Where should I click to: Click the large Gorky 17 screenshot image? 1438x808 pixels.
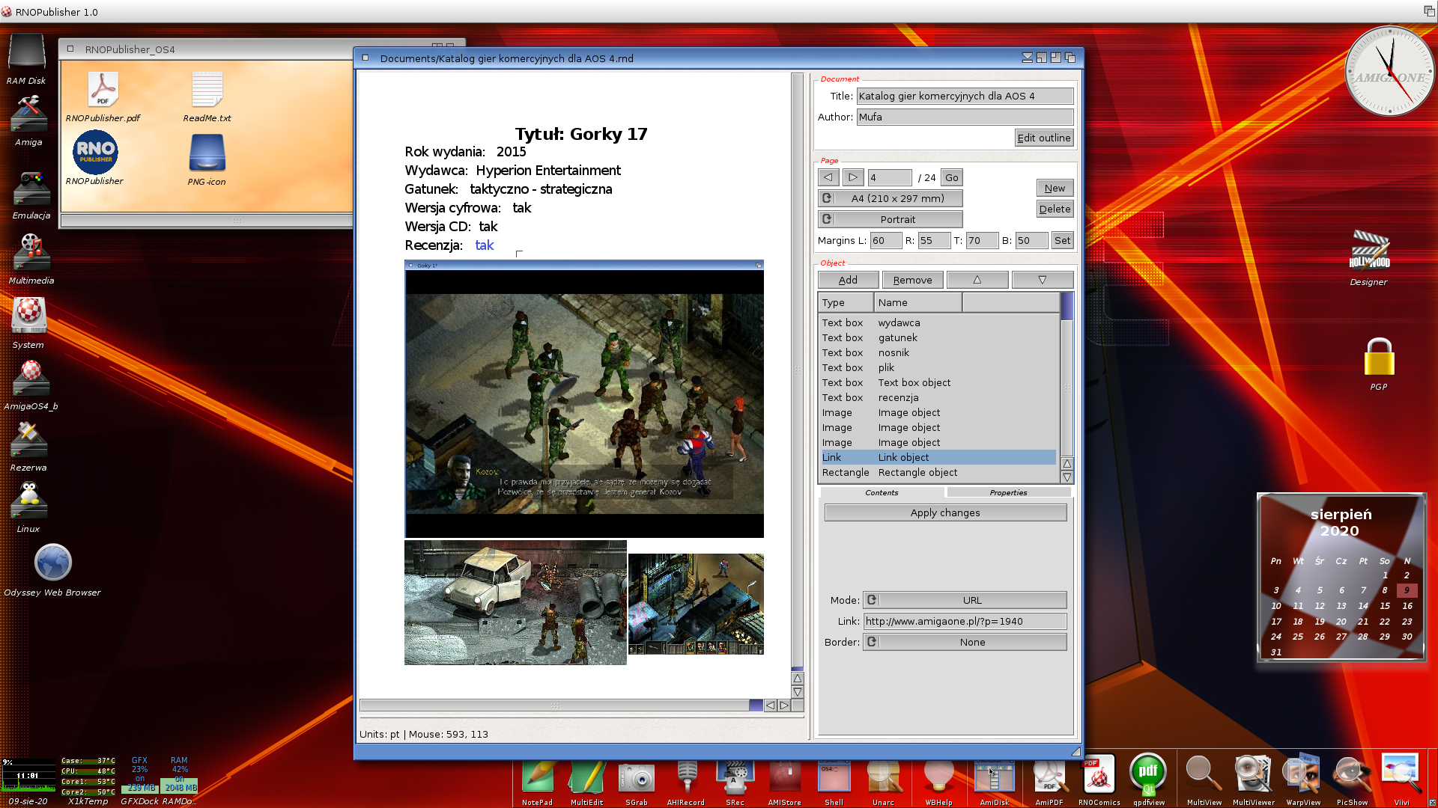tap(584, 399)
